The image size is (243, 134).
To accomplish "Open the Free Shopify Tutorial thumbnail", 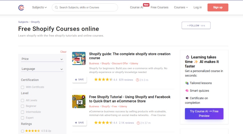I will (x=79, y=101).
